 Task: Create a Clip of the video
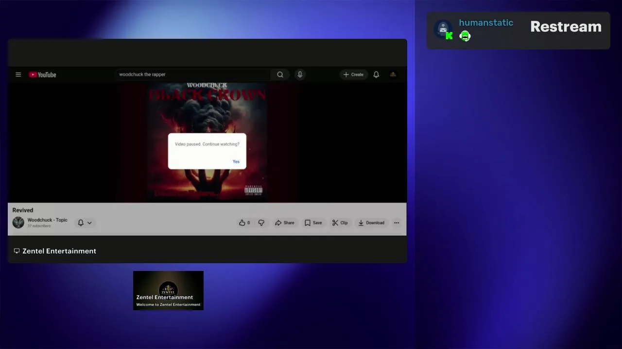point(340,223)
